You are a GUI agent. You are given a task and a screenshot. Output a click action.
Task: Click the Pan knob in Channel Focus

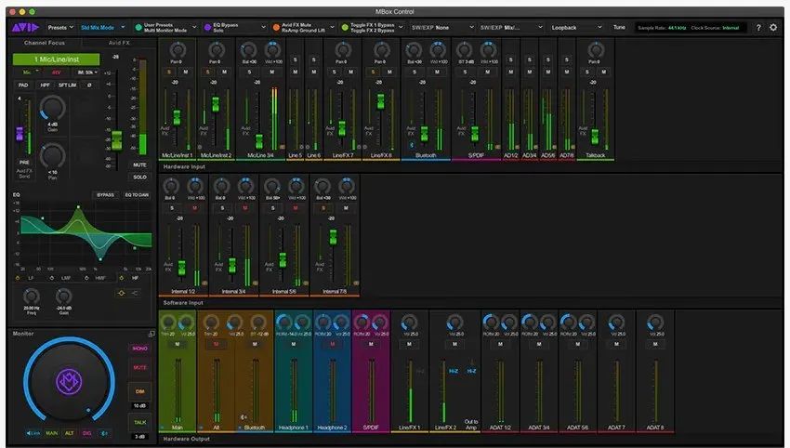pos(52,156)
